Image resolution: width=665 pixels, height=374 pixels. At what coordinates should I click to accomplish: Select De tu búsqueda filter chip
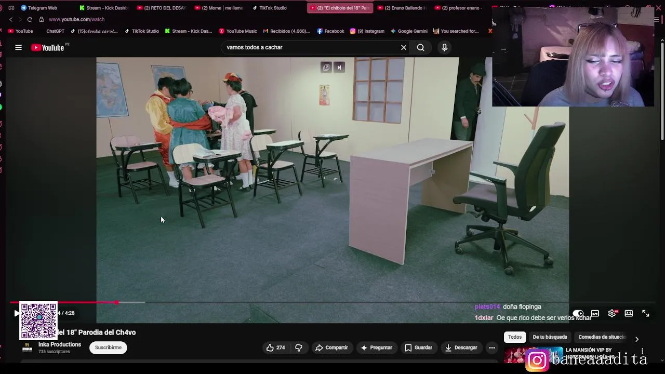[550, 337]
